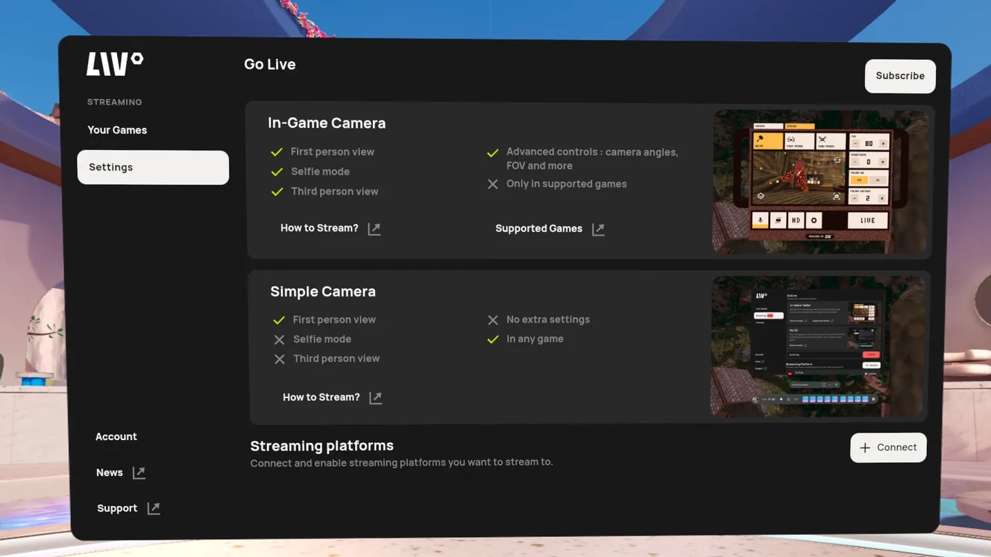Open the Account page
Viewport: 991px width, 557px height.
coord(116,437)
